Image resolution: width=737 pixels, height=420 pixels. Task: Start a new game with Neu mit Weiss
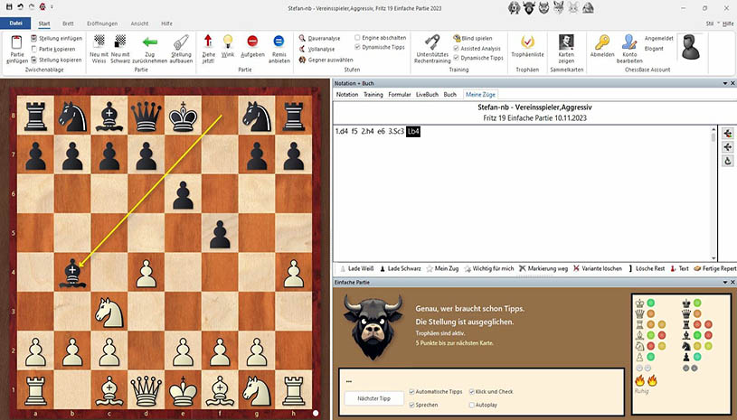99,42
